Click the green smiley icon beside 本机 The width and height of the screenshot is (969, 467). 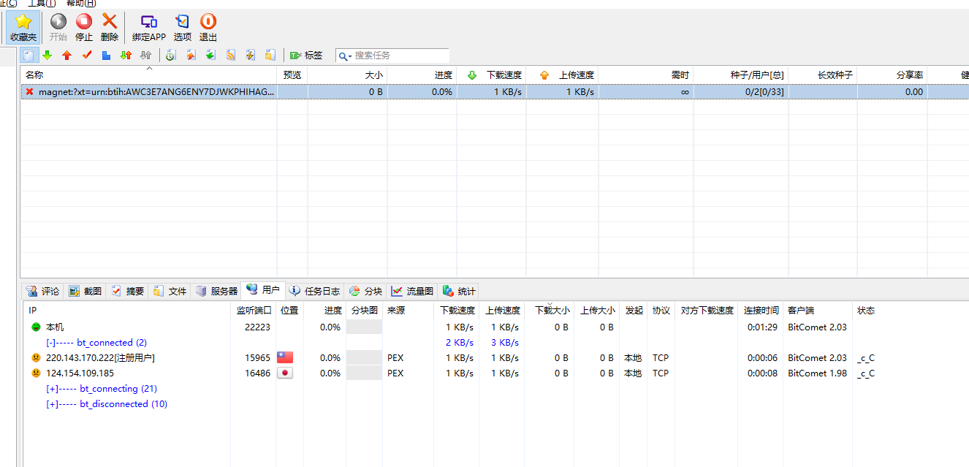(36, 327)
